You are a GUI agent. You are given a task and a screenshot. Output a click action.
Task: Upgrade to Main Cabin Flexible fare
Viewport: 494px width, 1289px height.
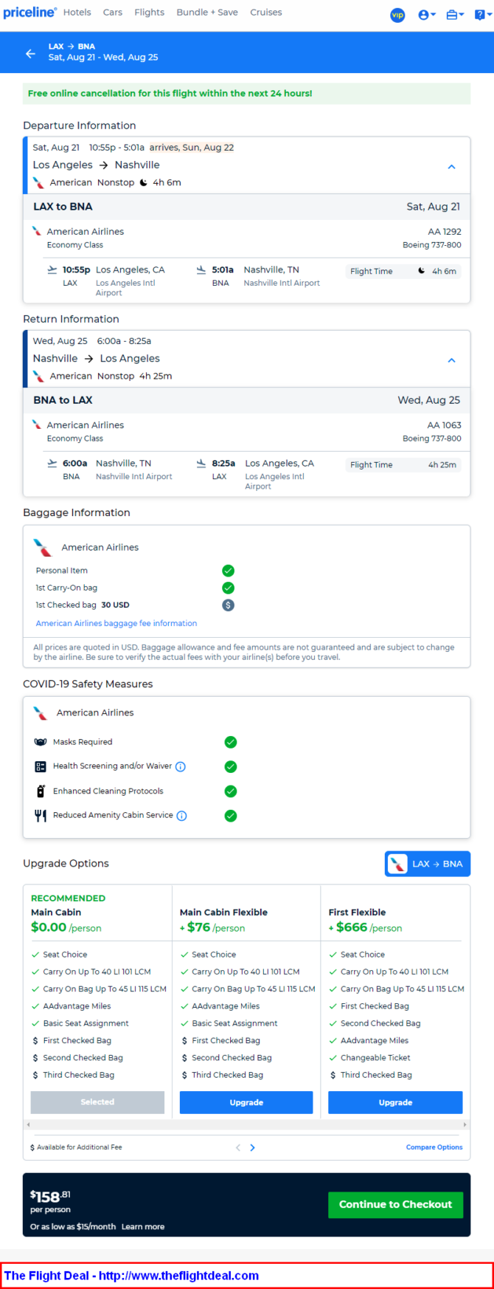pos(246,1102)
